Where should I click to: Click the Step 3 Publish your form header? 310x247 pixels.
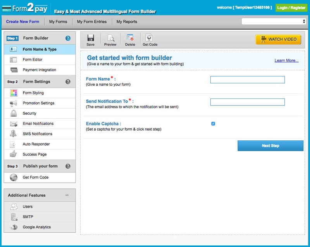click(x=40, y=166)
